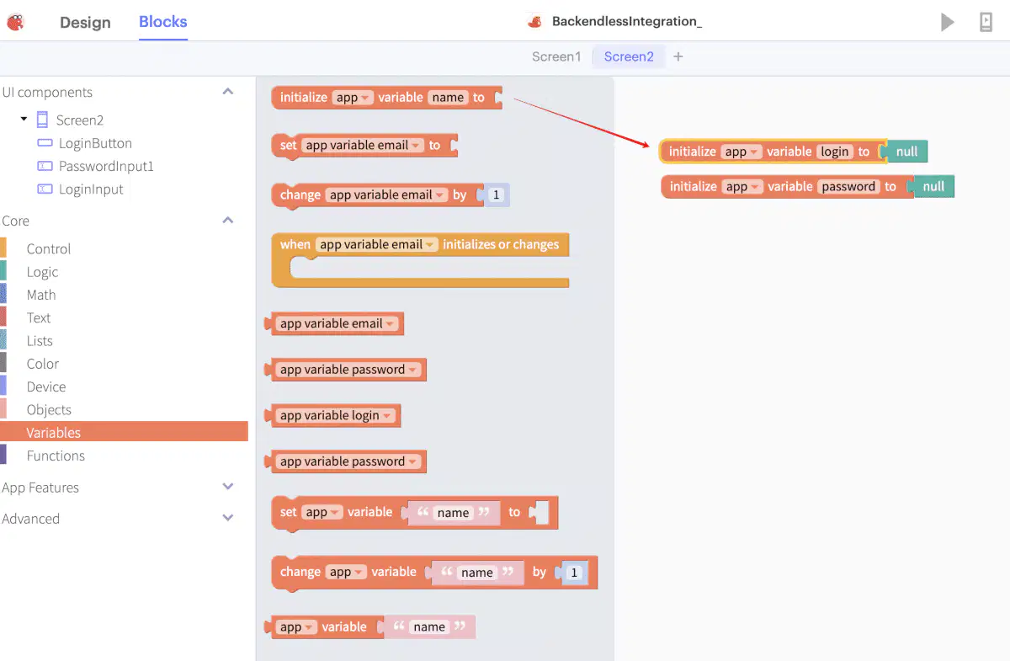Image resolution: width=1010 pixels, height=661 pixels.
Task: Select LoginButton in the component tree
Action: tap(95, 143)
